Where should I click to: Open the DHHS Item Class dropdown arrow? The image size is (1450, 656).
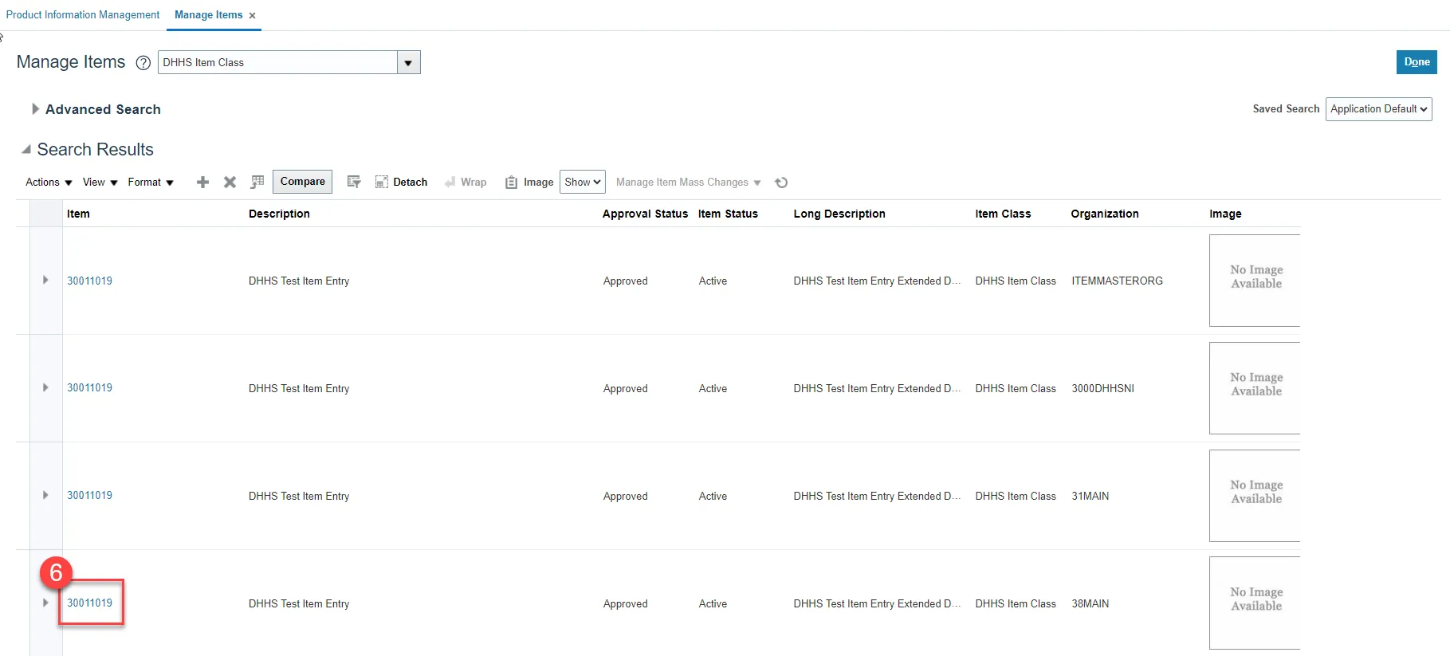[x=408, y=63]
